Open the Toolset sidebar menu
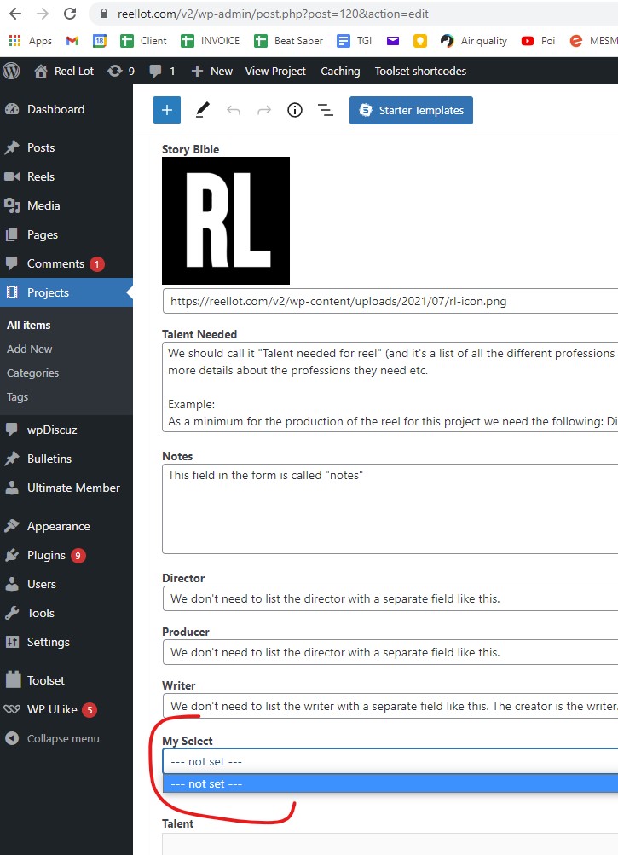Viewport: 618px width, 855px height. click(x=66, y=680)
